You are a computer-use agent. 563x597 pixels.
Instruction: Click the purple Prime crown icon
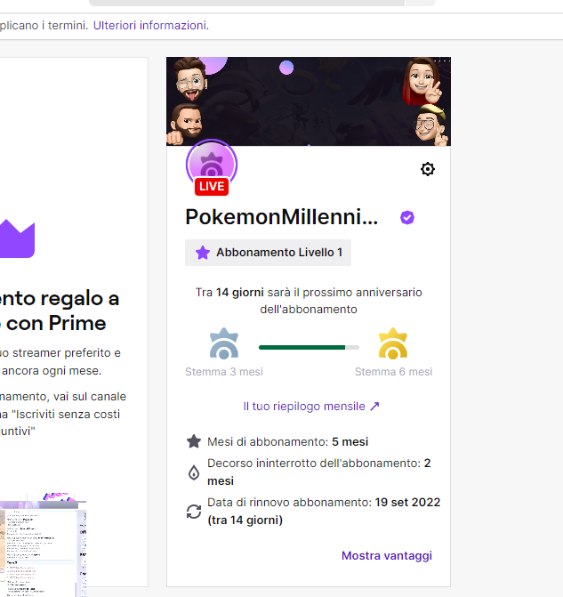click(x=17, y=238)
